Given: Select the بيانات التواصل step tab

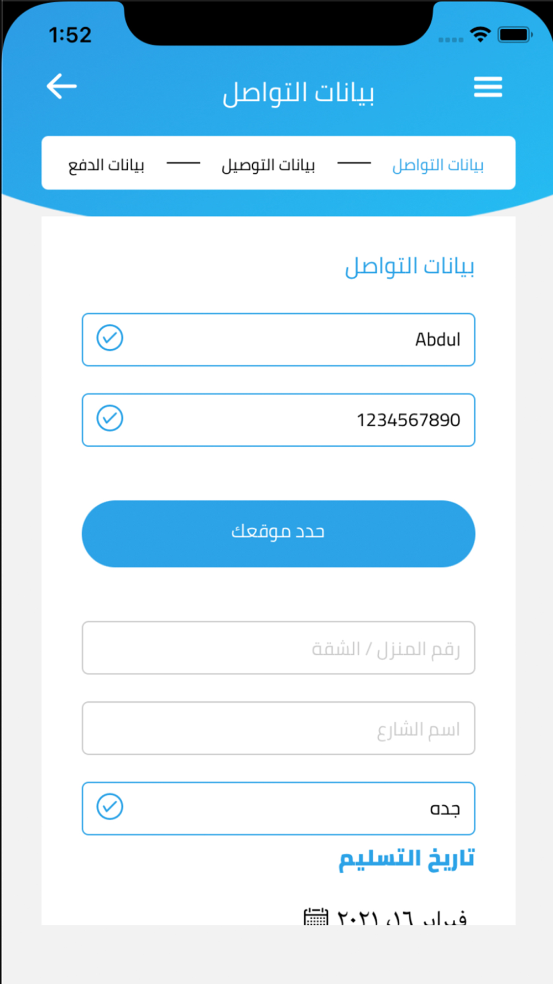Looking at the screenshot, I should click(438, 165).
